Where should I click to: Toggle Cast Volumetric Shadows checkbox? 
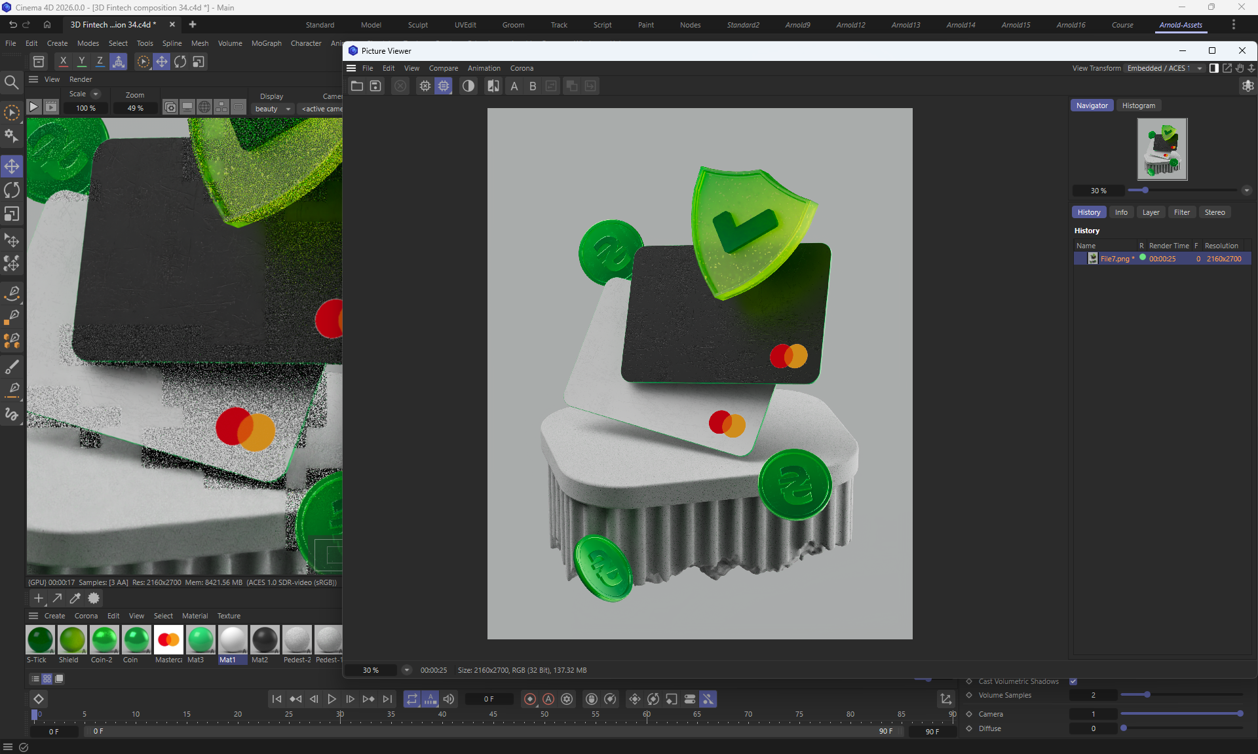point(1073,681)
